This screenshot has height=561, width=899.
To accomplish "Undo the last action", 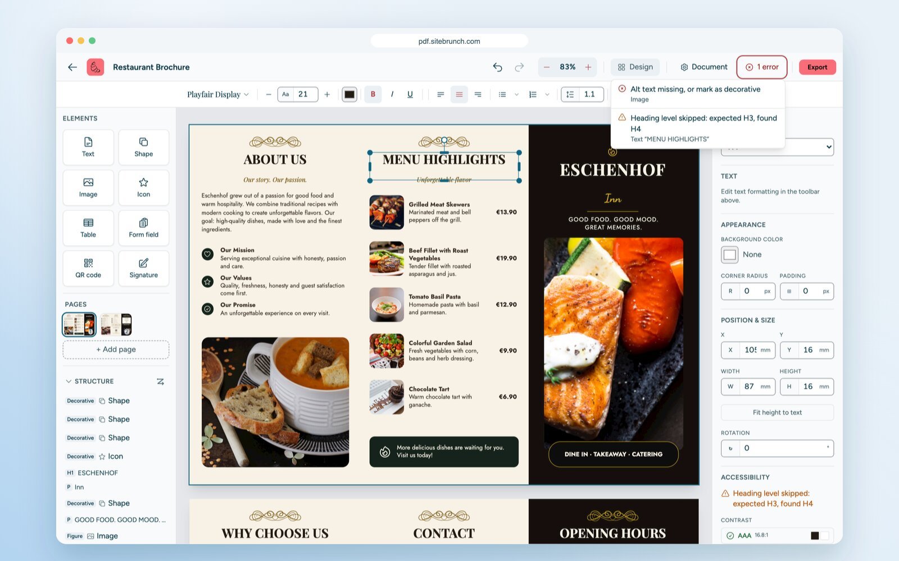I will [498, 67].
